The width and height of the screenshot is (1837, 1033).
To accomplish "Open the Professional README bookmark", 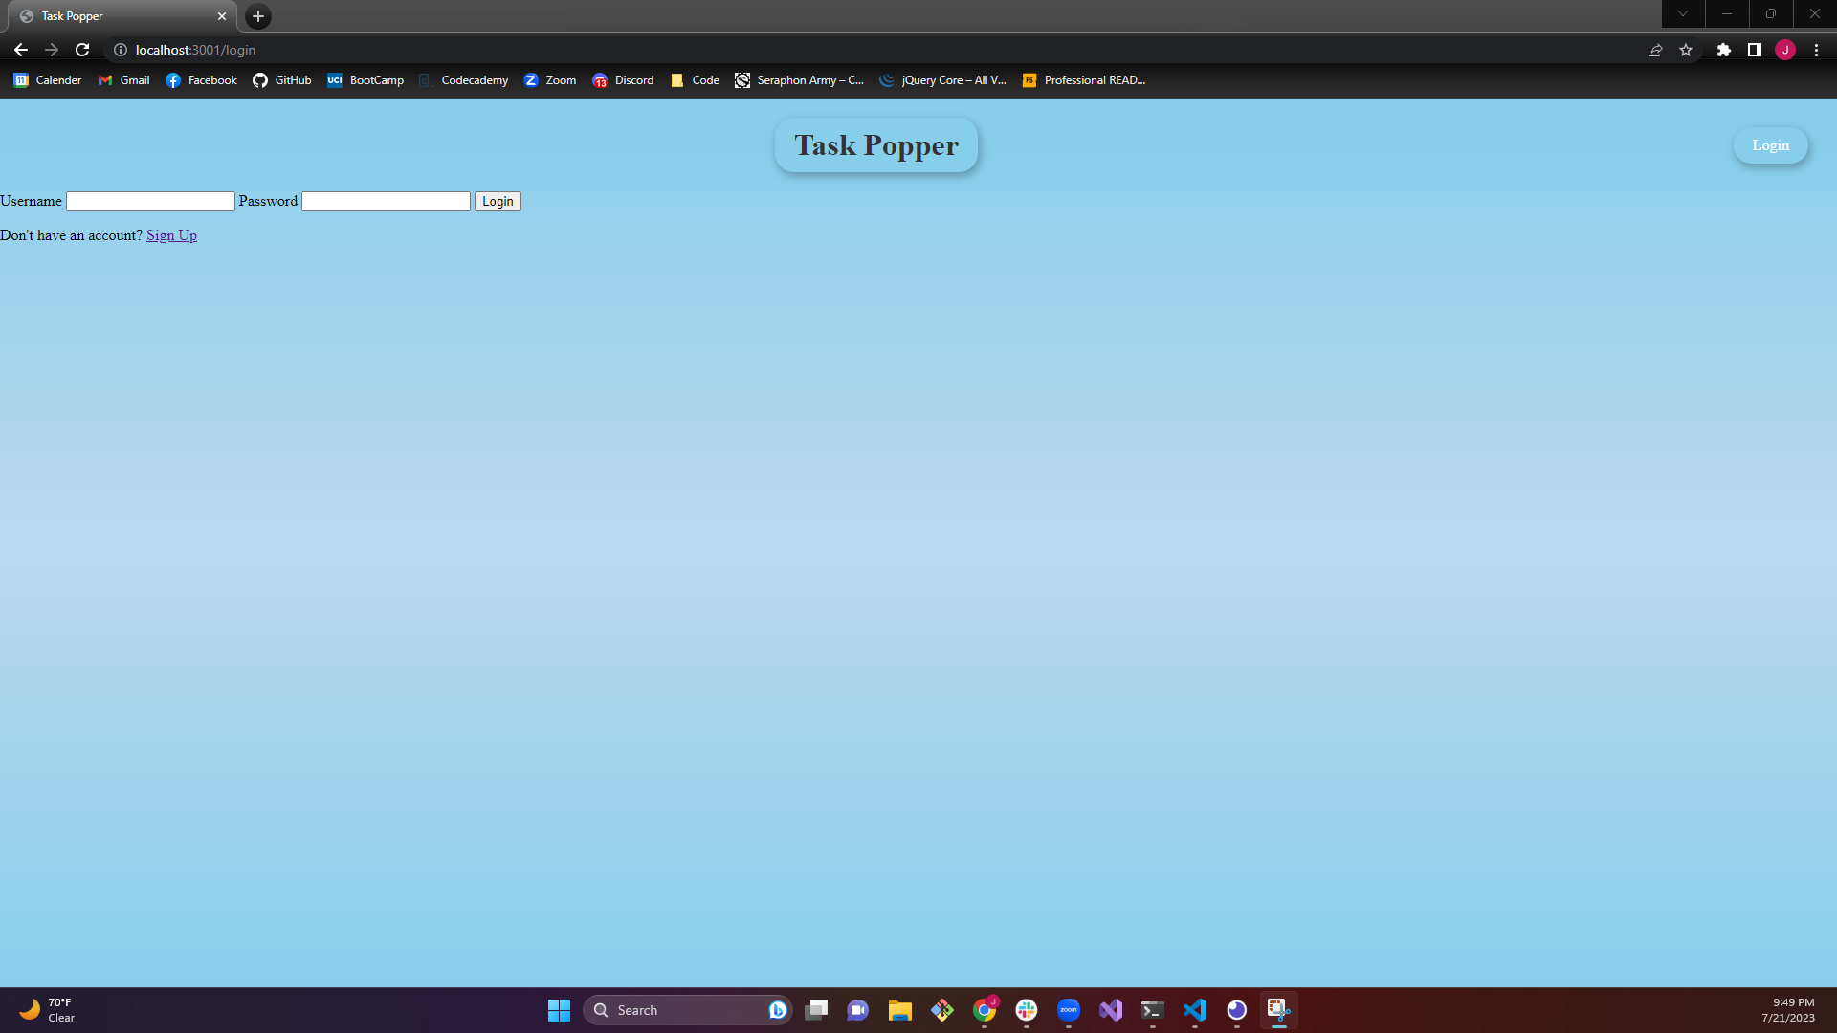I will [x=1084, y=80].
